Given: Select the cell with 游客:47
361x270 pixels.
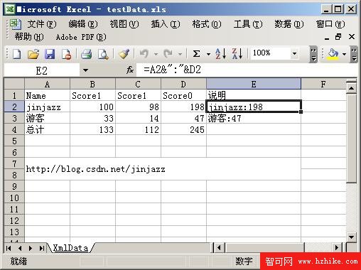Looking at the screenshot, I should (254, 118).
